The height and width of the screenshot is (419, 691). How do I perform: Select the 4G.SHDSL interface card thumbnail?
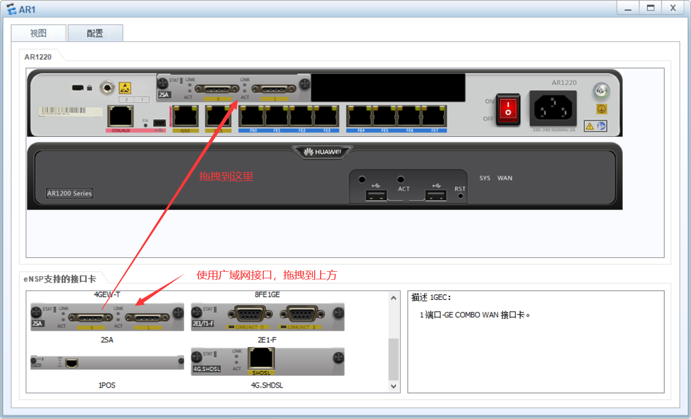[268, 362]
